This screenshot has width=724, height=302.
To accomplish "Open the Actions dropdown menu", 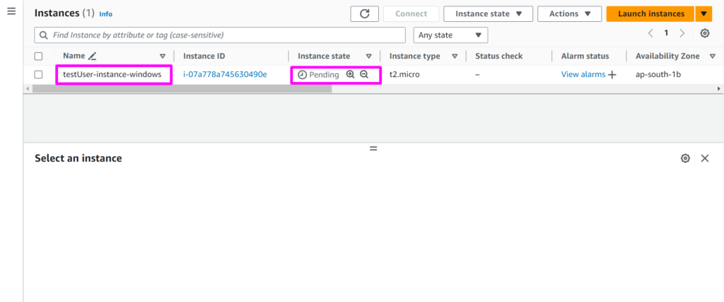I will 569,13.
